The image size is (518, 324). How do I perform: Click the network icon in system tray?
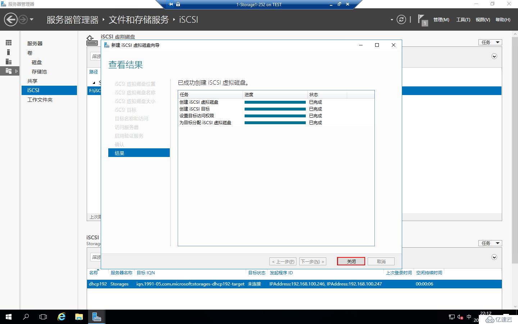(x=452, y=317)
